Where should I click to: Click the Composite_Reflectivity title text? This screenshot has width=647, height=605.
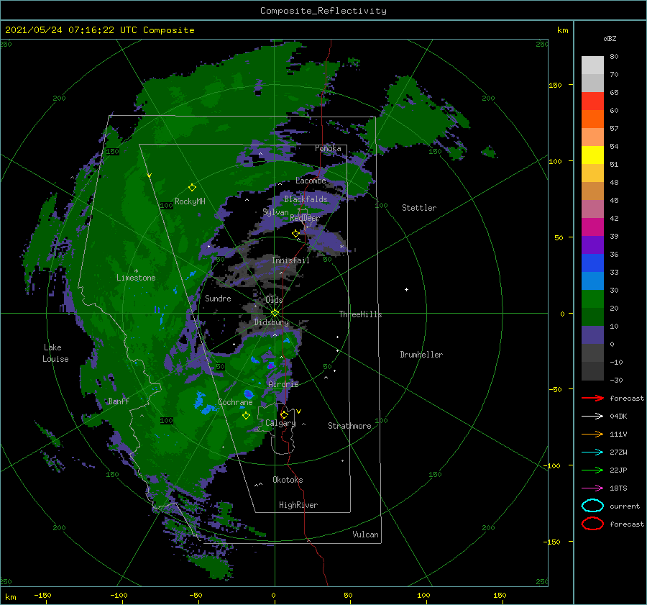(323, 11)
